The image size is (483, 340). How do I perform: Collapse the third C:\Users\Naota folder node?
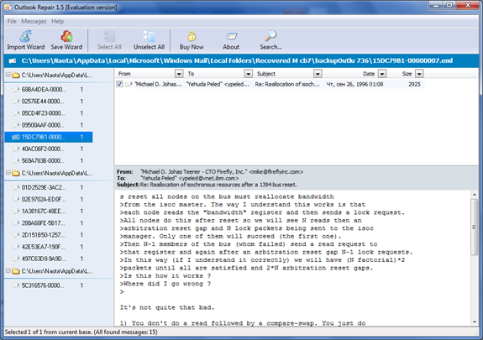coord(8,270)
